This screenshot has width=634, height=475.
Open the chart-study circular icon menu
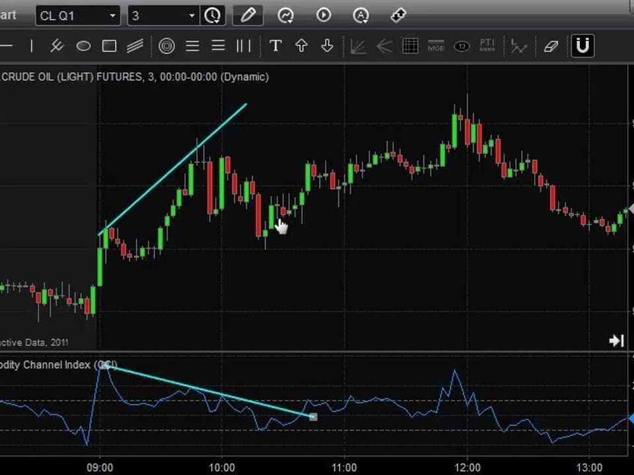[x=285, y=16]
